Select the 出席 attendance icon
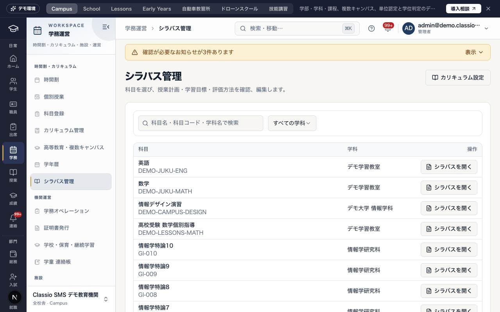 13,130
